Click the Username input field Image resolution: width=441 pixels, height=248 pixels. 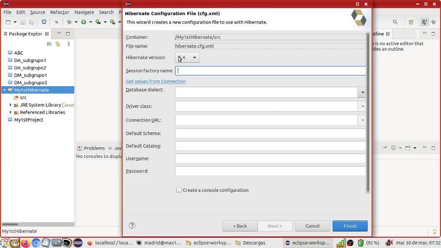271,158
